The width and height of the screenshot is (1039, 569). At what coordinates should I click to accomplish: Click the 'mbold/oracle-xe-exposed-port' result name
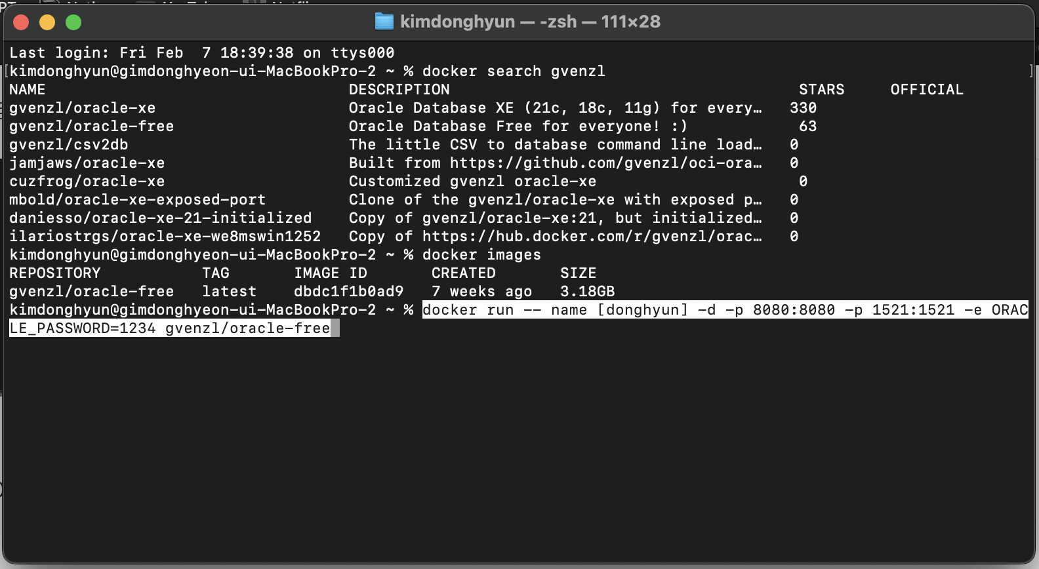138,199
